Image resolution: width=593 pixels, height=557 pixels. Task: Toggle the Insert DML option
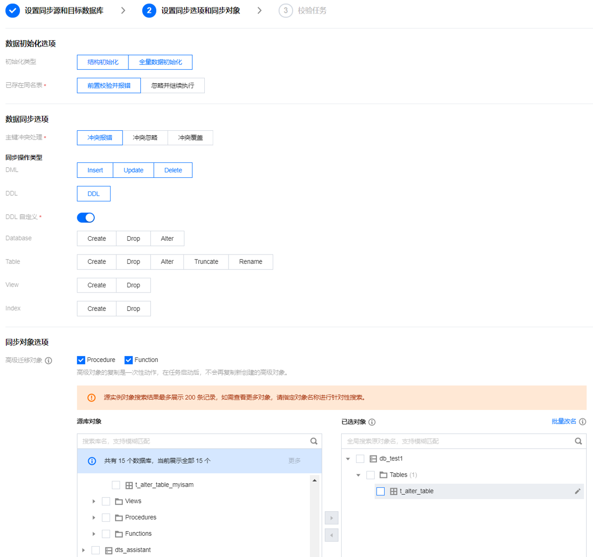coord(95,170)
